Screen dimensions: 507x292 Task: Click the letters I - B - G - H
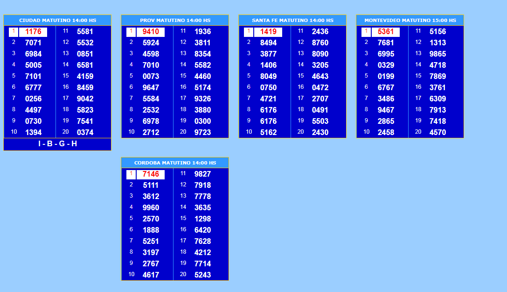coord(57,144)
